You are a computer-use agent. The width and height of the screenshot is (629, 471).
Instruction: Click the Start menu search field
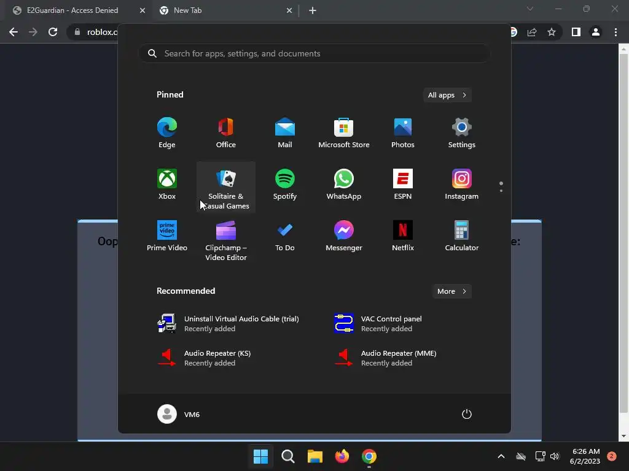click(314, 54)
